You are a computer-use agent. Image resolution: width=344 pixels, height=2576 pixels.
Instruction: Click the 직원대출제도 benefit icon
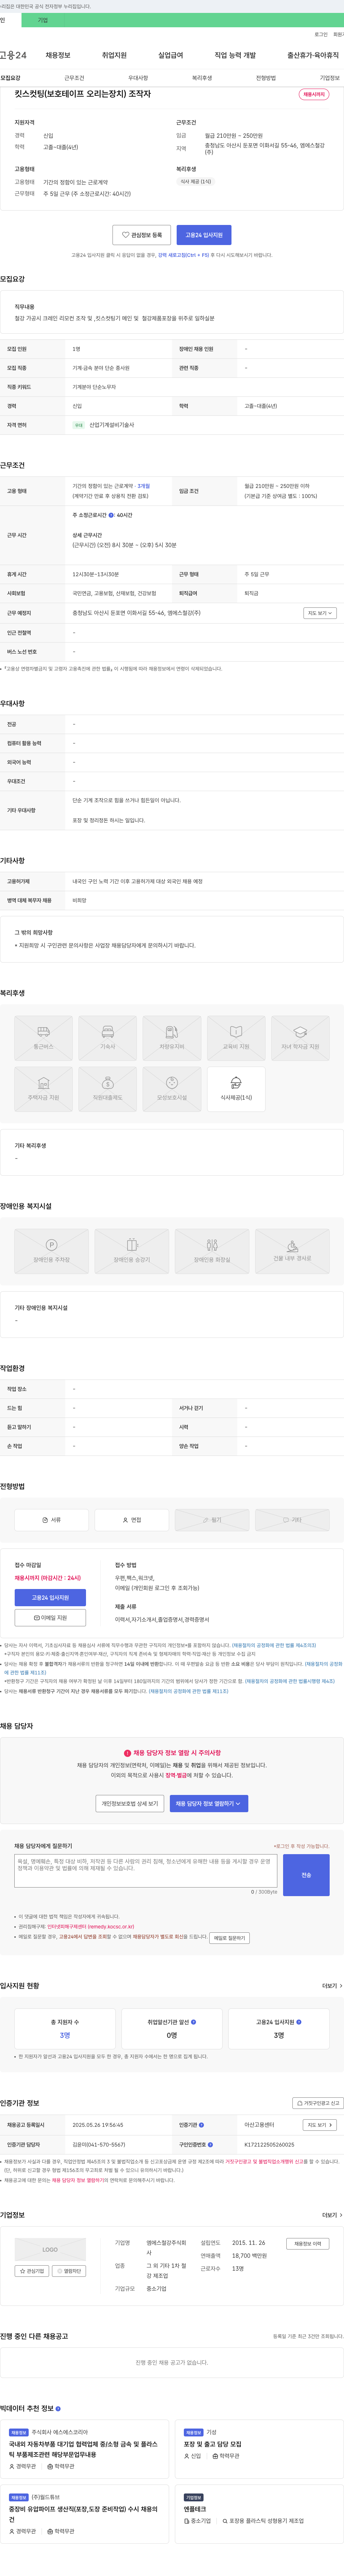(x=108, y=1089)
